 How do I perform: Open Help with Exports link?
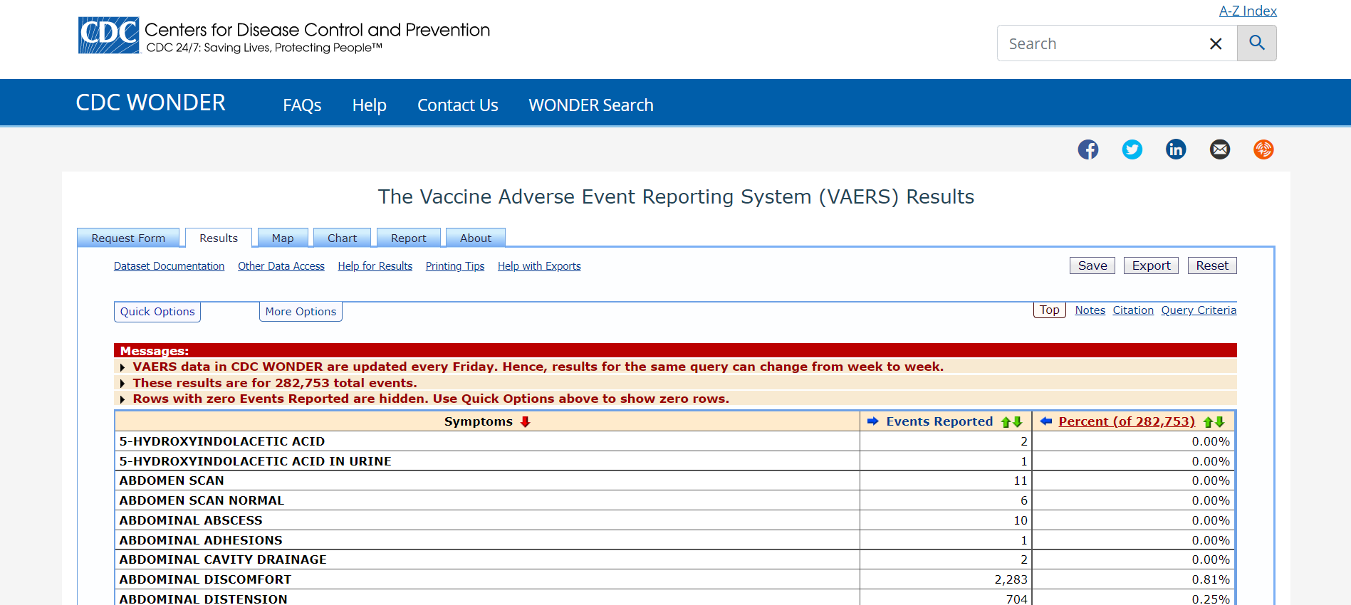pos(539,266)
